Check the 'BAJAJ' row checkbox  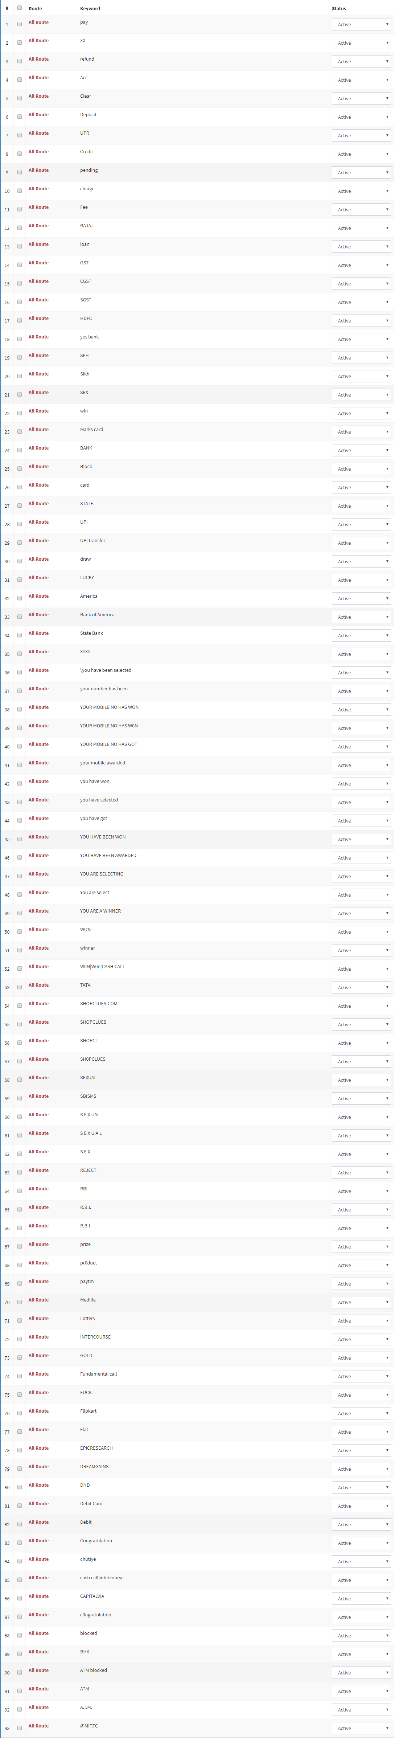coord(20,228)
